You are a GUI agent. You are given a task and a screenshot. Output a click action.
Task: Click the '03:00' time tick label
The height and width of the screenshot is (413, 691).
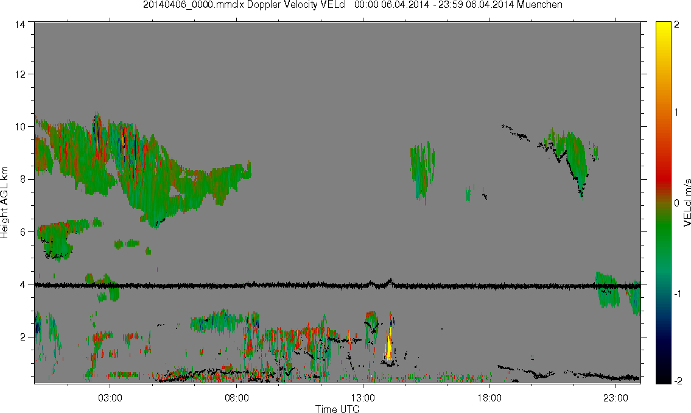click(x=110, y=398)
